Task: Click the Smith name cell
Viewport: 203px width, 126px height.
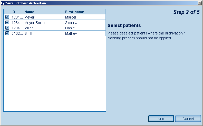Action: tap(44, 33)
